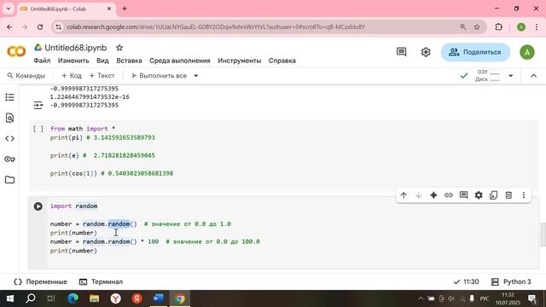Viewport: 546px width, 307px height.
Task: Open Chrome three-dot menu
Action: (x=537, y=26)
